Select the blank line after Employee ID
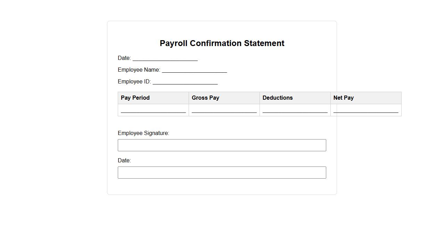This screenshot has height=225, width=444. (x=185, y=82)
